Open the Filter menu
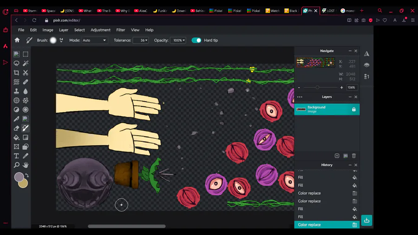 coord(120,30)
